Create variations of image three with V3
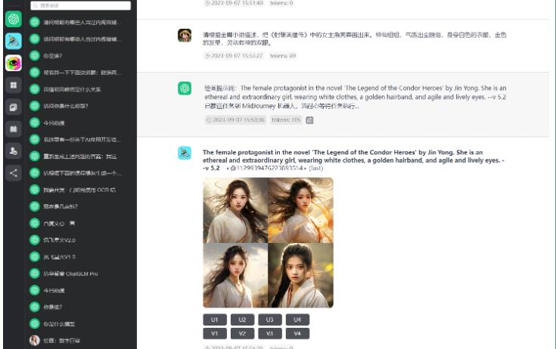Image resolution: width=556 pixels, height=349 pixels. pos(270,333)
